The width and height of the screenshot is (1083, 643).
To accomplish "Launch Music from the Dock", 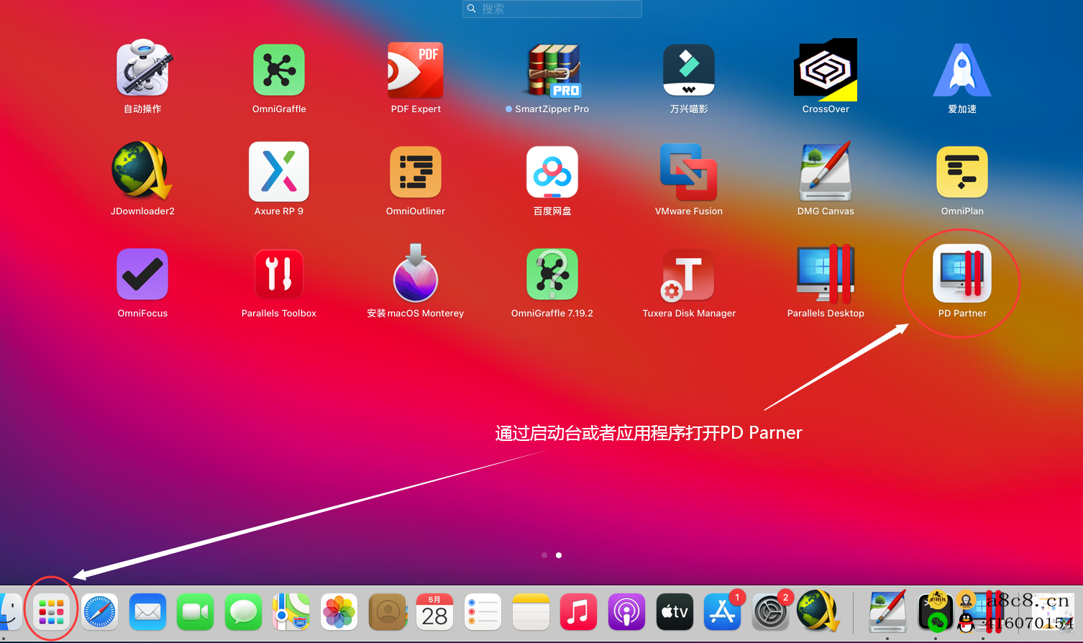I will 579,612.
